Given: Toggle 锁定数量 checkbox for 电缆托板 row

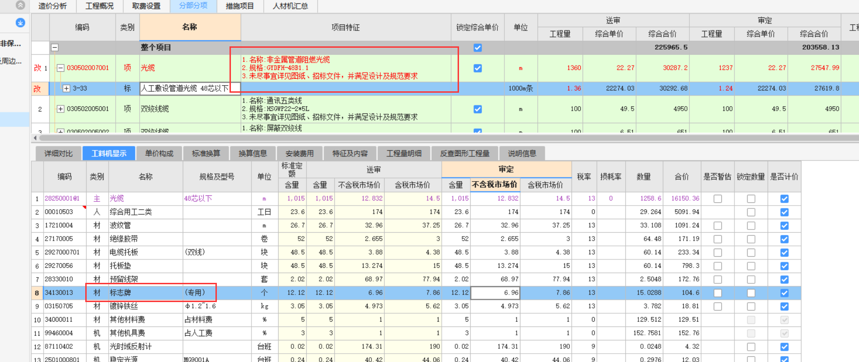Looking at the screenshot, I should pos(751,252).
